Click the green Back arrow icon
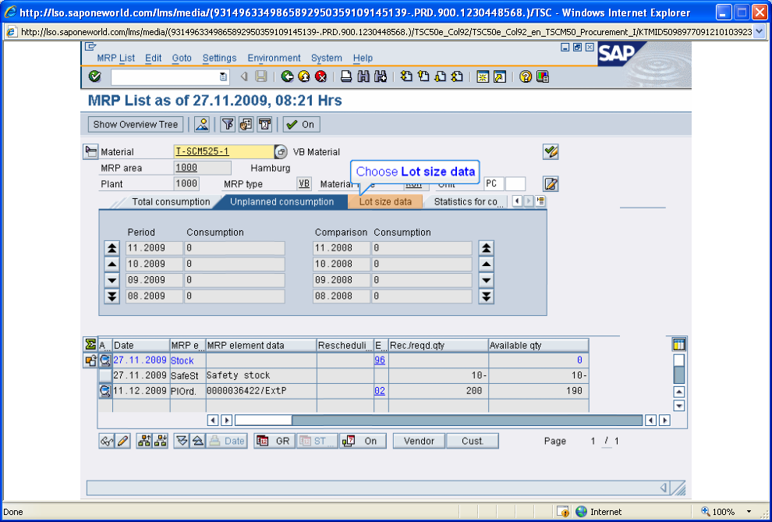Screen dimensions: 772x522 click(x=288, y=76)
